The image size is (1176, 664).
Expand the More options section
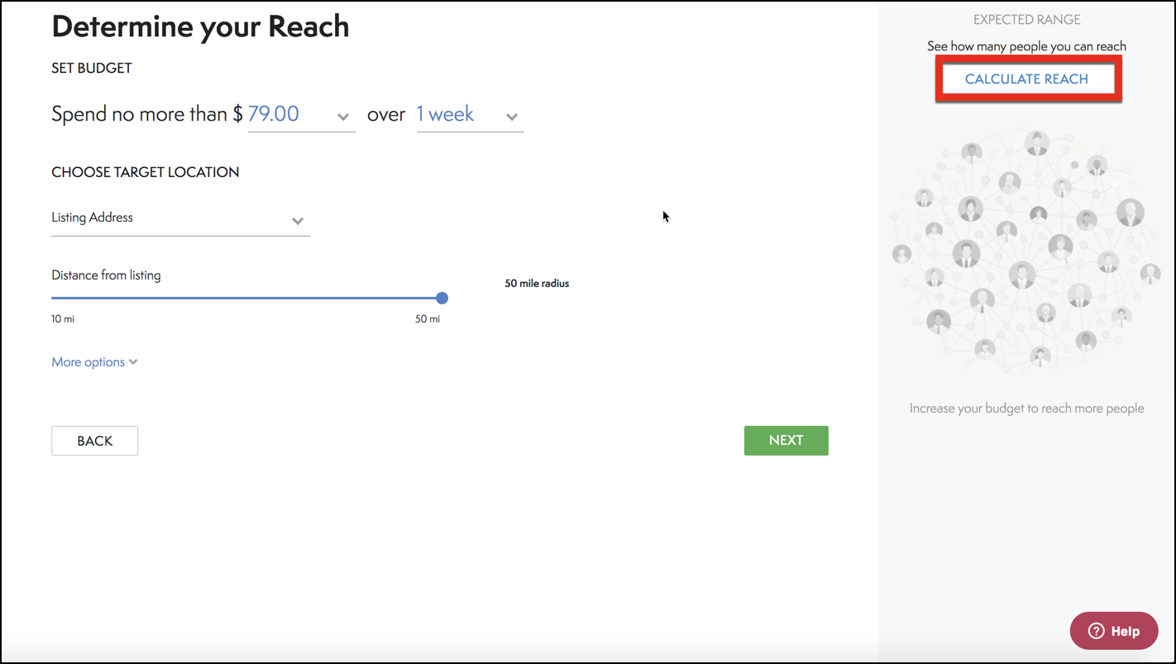point(93,361)
